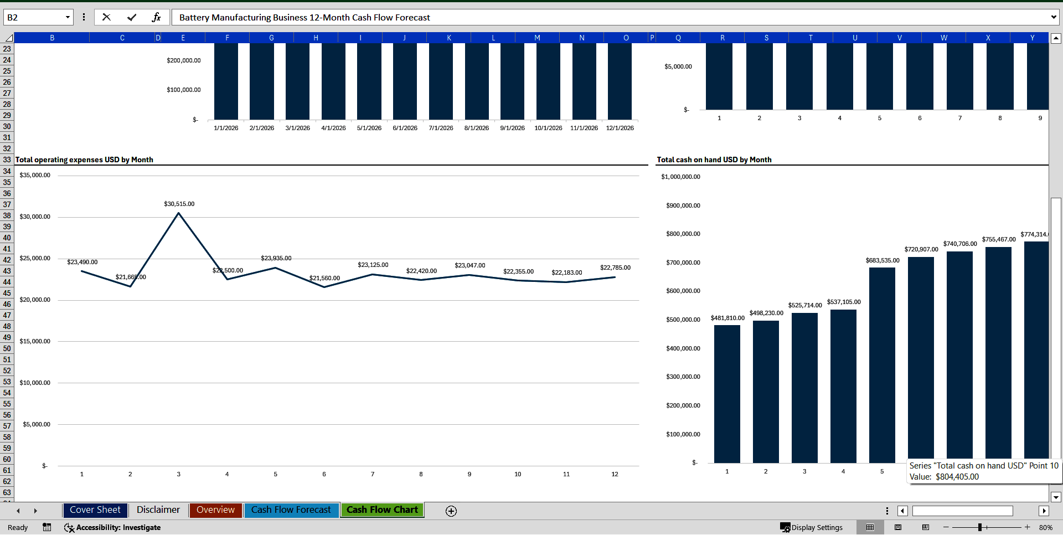Click the 80% zoom level button

click(x=1047, y=527)
